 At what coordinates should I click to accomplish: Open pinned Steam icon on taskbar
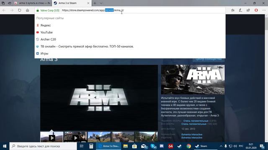point(180,146)
